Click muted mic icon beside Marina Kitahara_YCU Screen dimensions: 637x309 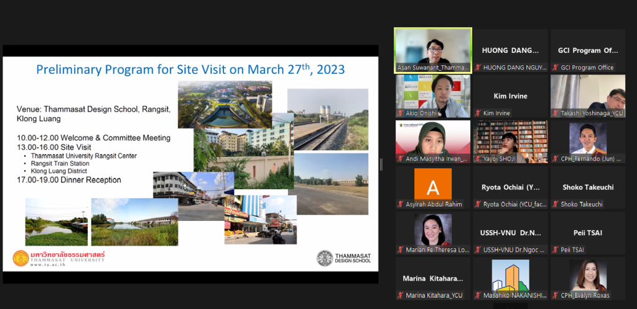point(400,295)
